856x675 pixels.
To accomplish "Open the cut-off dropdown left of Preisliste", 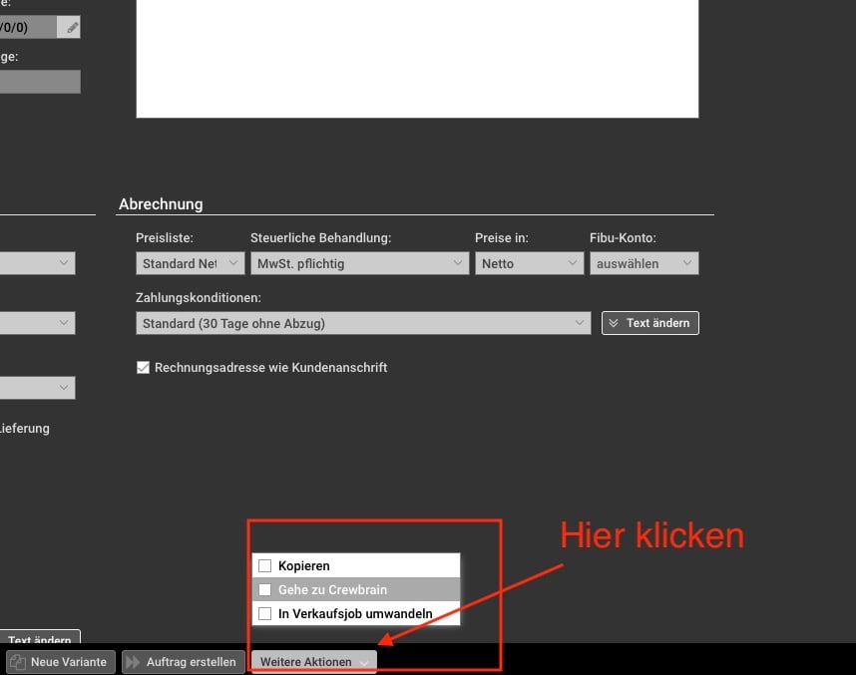I will pyautogui.click(x=38, y=263).
